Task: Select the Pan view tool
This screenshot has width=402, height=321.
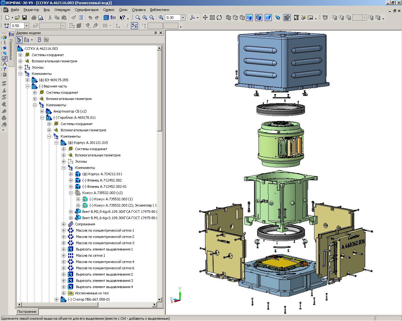Action: pyautogui.click(x=205, y=18)
